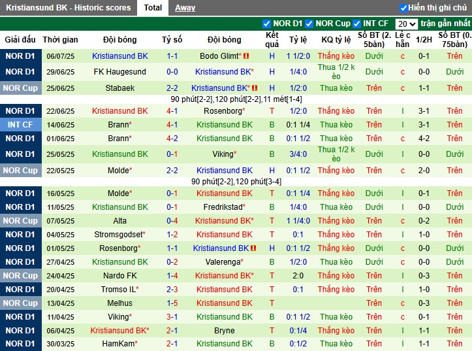The width and height of the screenshot is (472, 351).
Task: Open Bryne team link
Action: [x=225, y=331]
